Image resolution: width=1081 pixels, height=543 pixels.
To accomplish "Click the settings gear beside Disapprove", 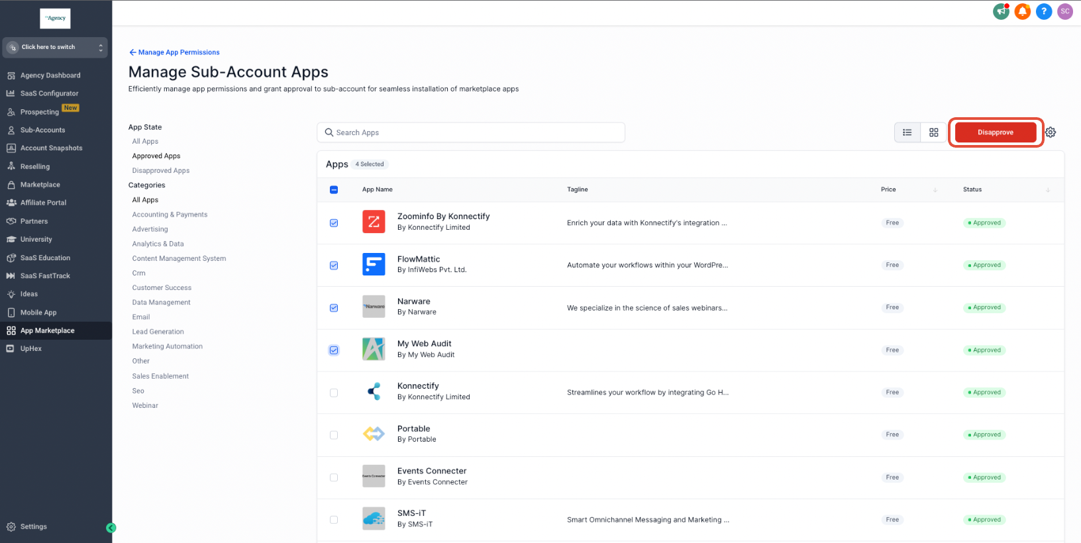I will pos(1051,132).
